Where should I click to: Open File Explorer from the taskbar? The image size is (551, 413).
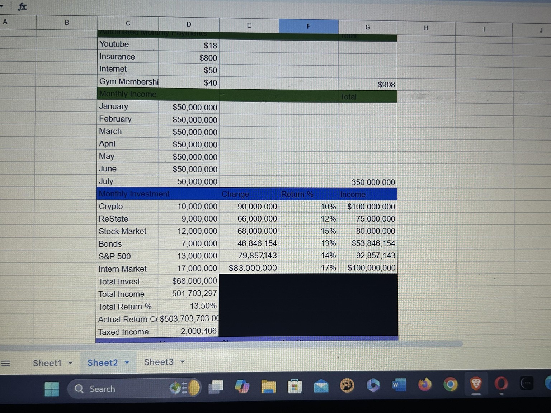click(x=268, y=386)
